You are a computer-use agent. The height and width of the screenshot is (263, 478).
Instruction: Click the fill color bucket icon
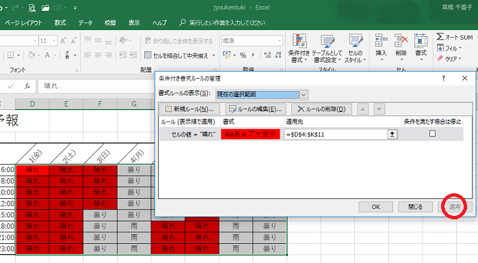click(31, 55)
